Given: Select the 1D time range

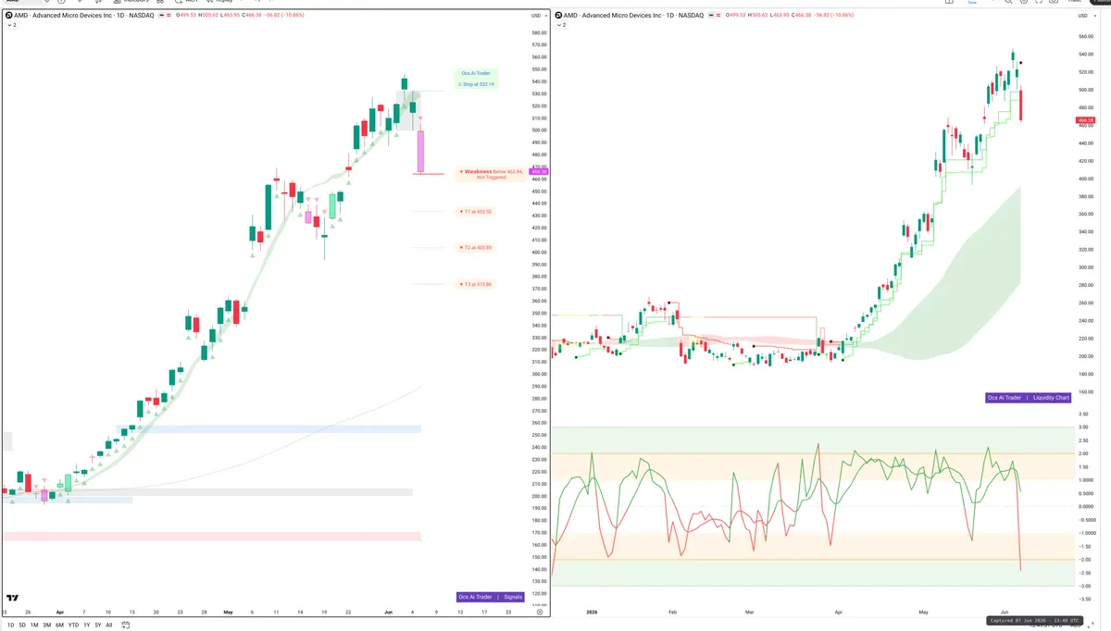Looking at the screenshot, I should 9,625.
